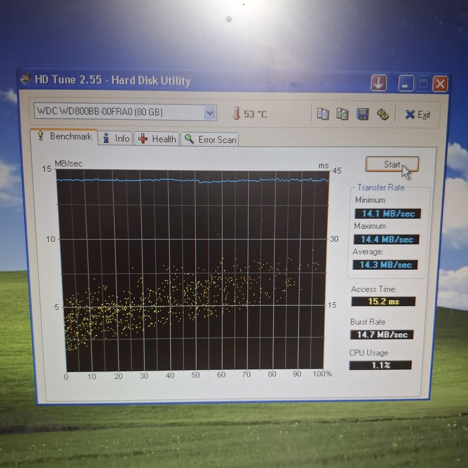Screen dimensions: 468x468
Task: Click the 53 °C temperature reading
Action: (x=255, y=114)
